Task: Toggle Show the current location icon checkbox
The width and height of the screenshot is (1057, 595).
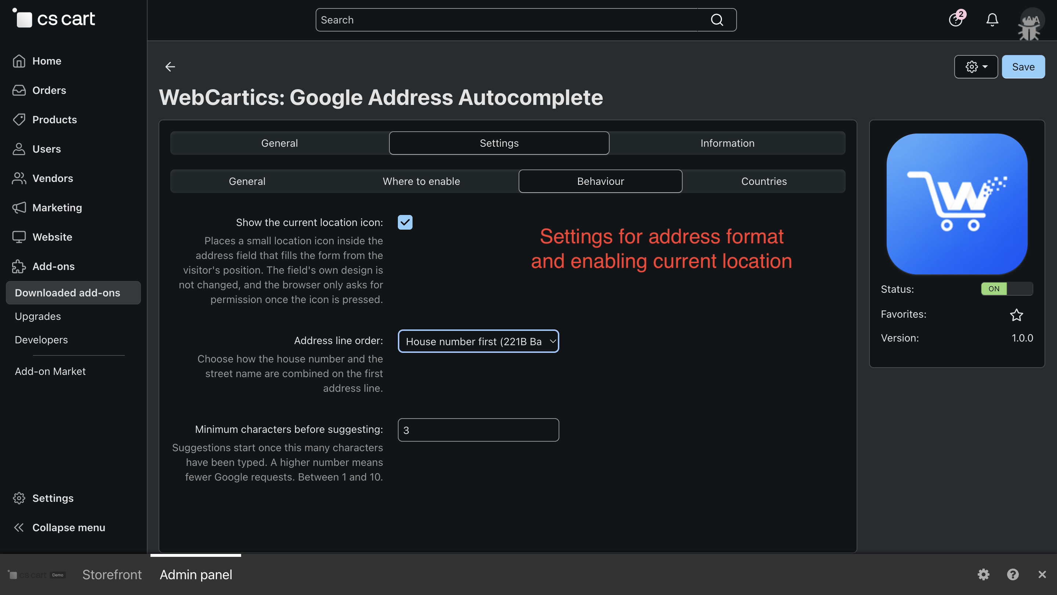Action: click(405, 222)
